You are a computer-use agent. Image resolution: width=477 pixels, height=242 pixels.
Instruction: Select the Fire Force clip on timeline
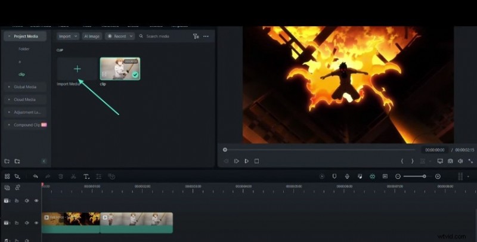tap(71, 223)
